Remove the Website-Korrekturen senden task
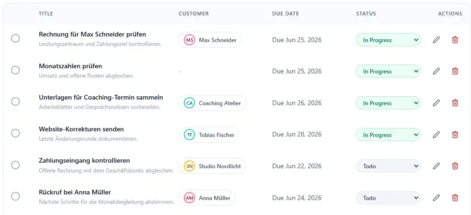Screen dimensions: 471x215 click(x=455, y=135)
